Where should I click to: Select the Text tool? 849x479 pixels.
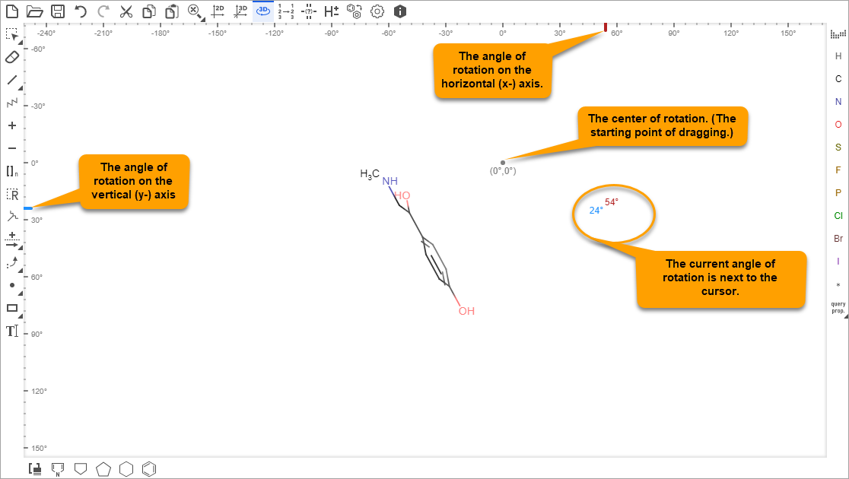12,331
